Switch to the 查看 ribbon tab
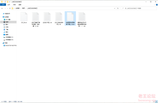Screen dimensions: 158x103 click(20, 5)
